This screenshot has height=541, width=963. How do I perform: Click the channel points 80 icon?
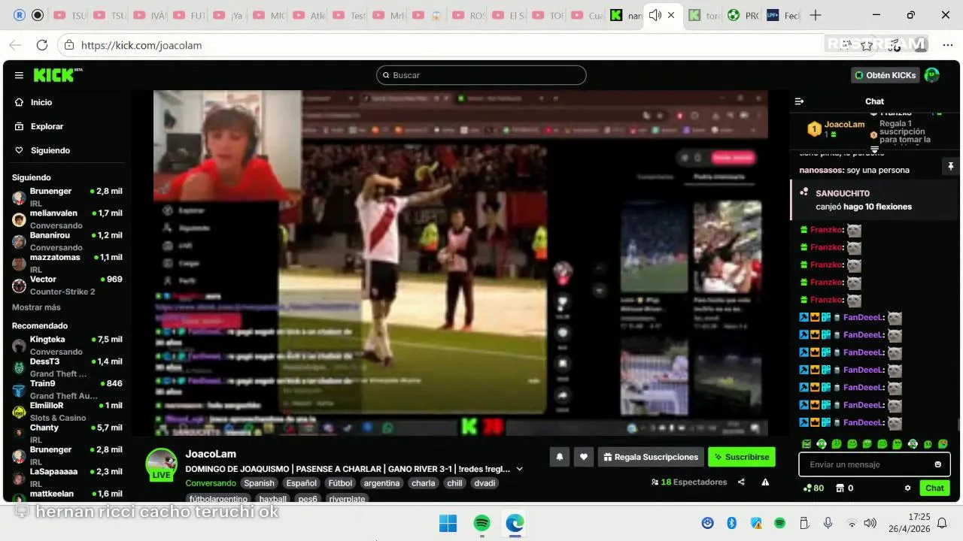click(813, 488)
